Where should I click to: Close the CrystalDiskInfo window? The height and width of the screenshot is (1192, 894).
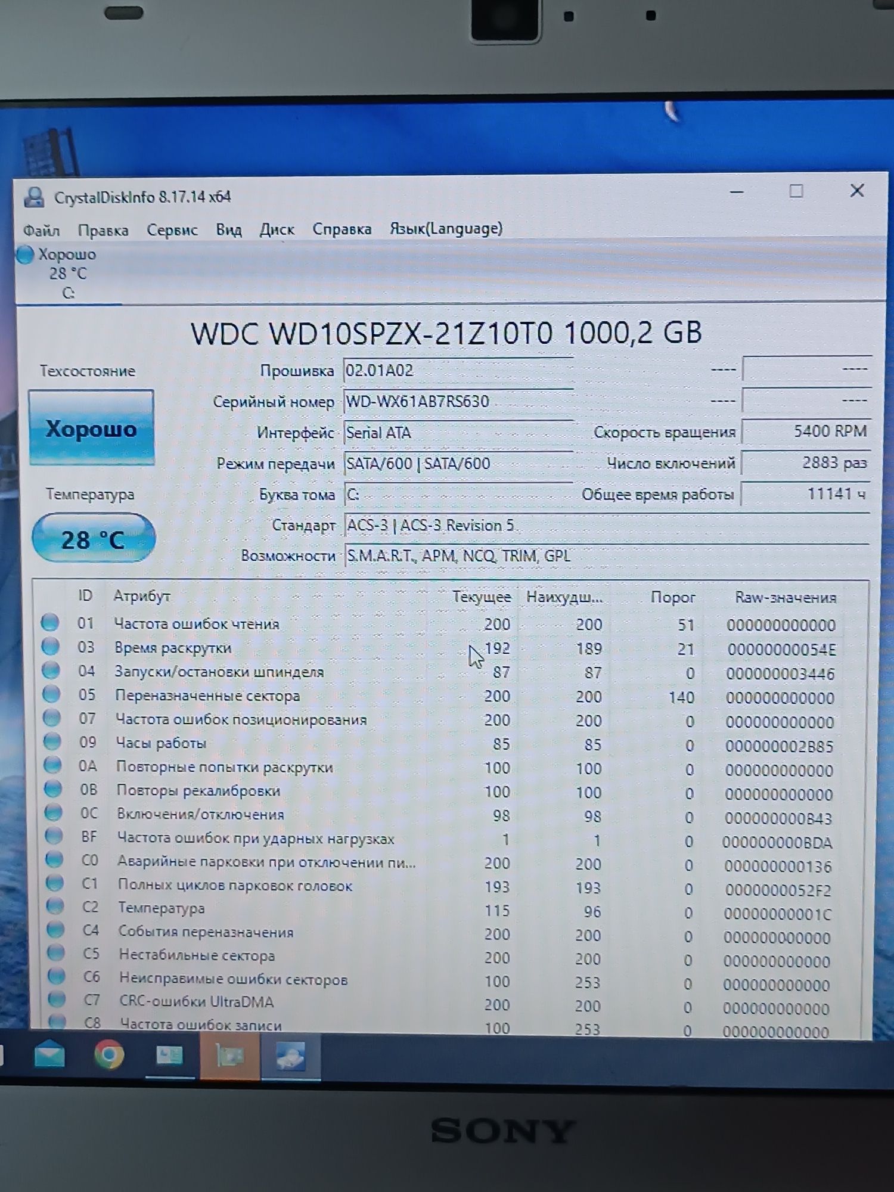click(857, 191)
